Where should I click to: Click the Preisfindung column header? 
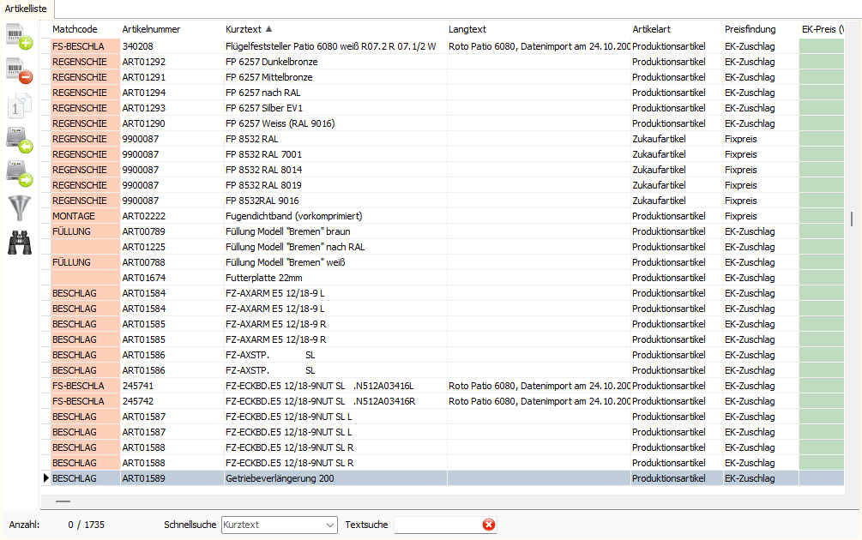(x=750, y=28)
